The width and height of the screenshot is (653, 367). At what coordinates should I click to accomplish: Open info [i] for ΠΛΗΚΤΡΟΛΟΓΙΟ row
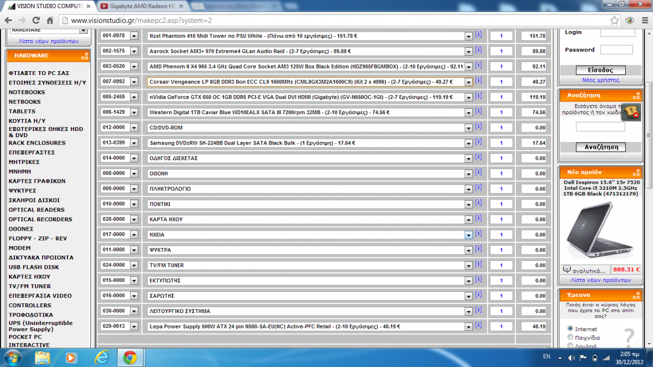point(478,187)
